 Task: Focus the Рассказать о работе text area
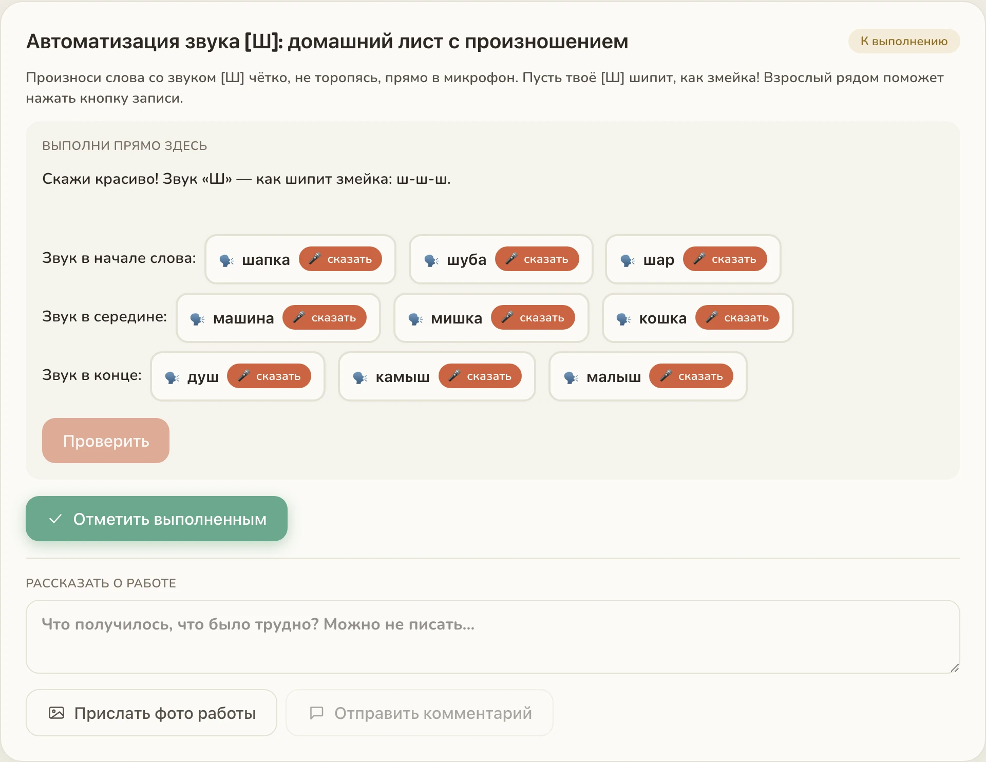click(493, 637)
